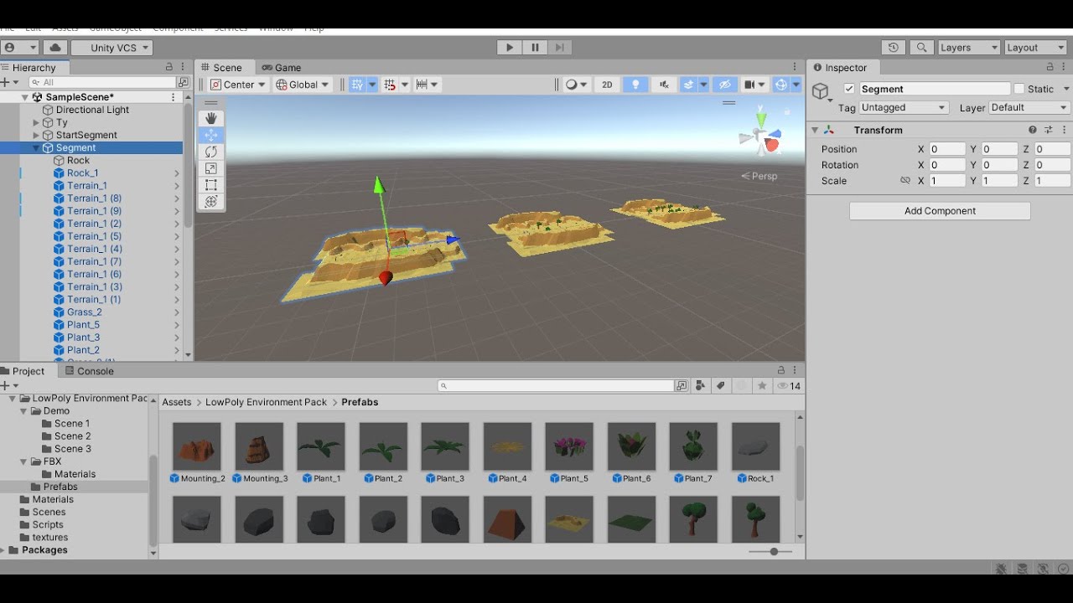Enable the Static checkbox
Screen dimensions: 1073x603
tap(1019, 89)
